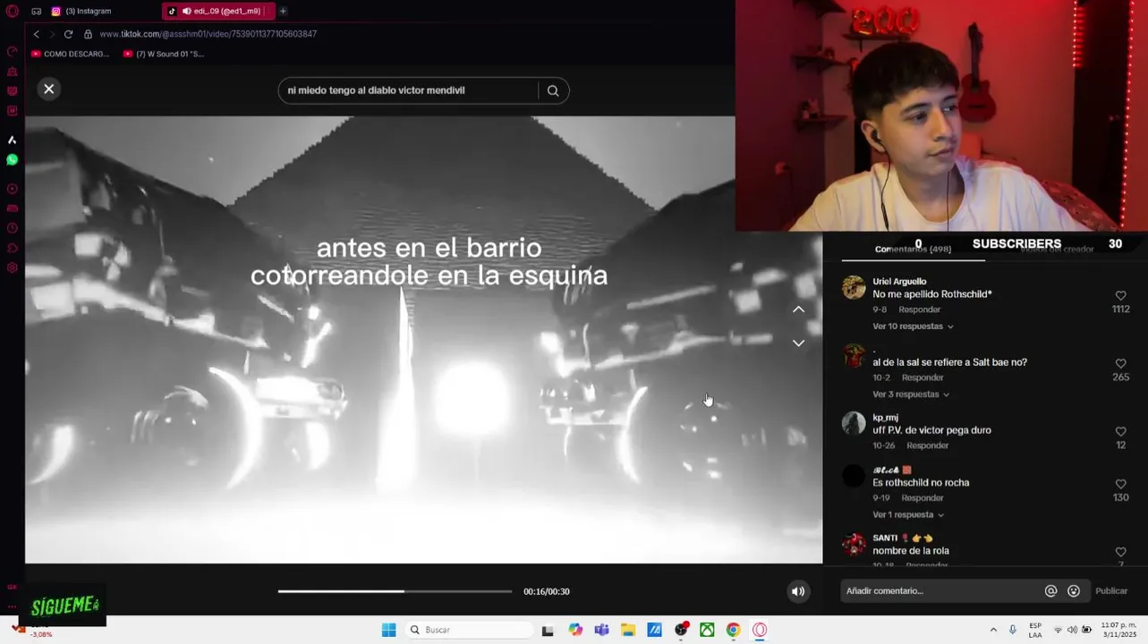The image size is (1148, 644).
Task: Open the clock showing 11:07 p. m.
Action: point(1118,630)
